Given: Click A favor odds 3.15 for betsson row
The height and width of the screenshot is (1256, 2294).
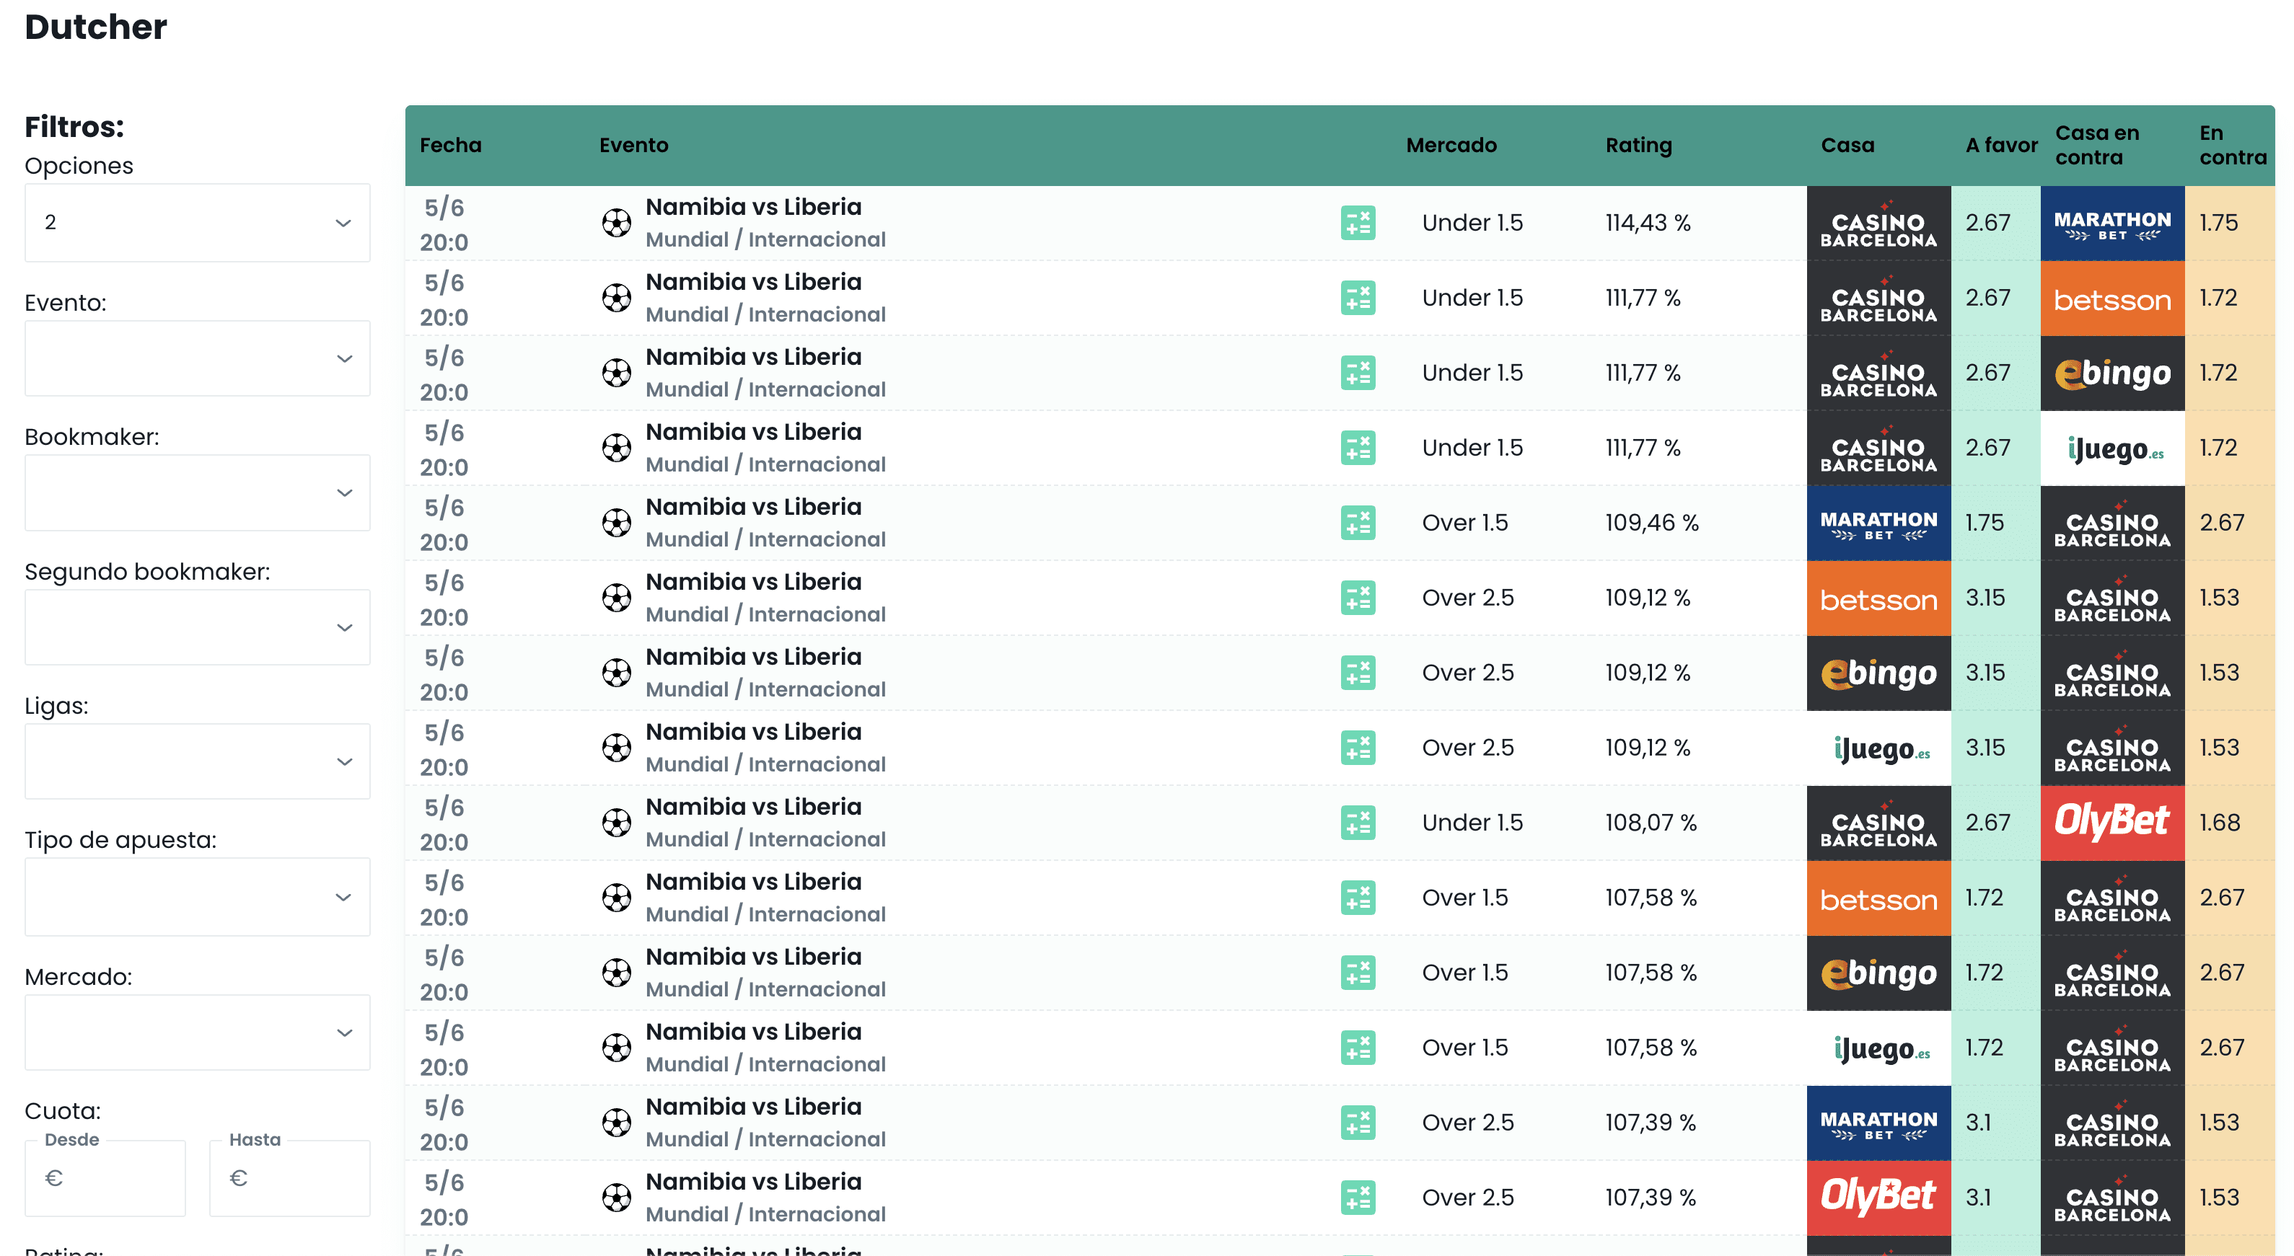Looking at the screenshot, I should 1985,598.
